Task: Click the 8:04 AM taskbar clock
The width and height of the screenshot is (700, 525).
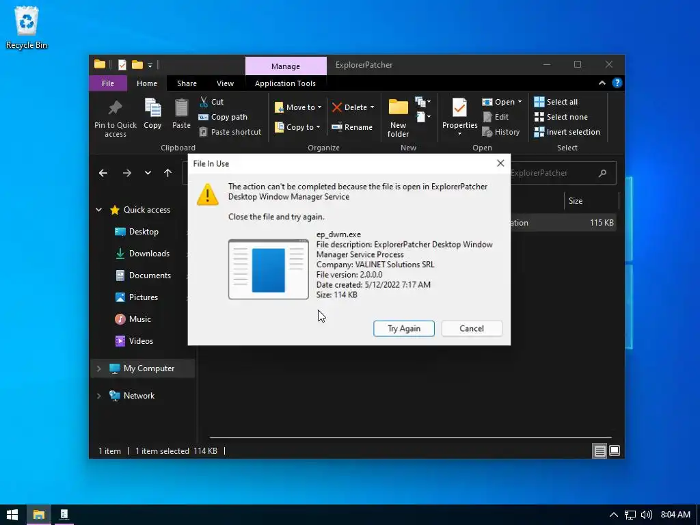Action: pos(675,515)
